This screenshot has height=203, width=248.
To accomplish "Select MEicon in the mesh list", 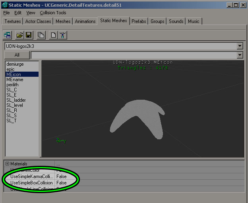I will pos(22,74).
